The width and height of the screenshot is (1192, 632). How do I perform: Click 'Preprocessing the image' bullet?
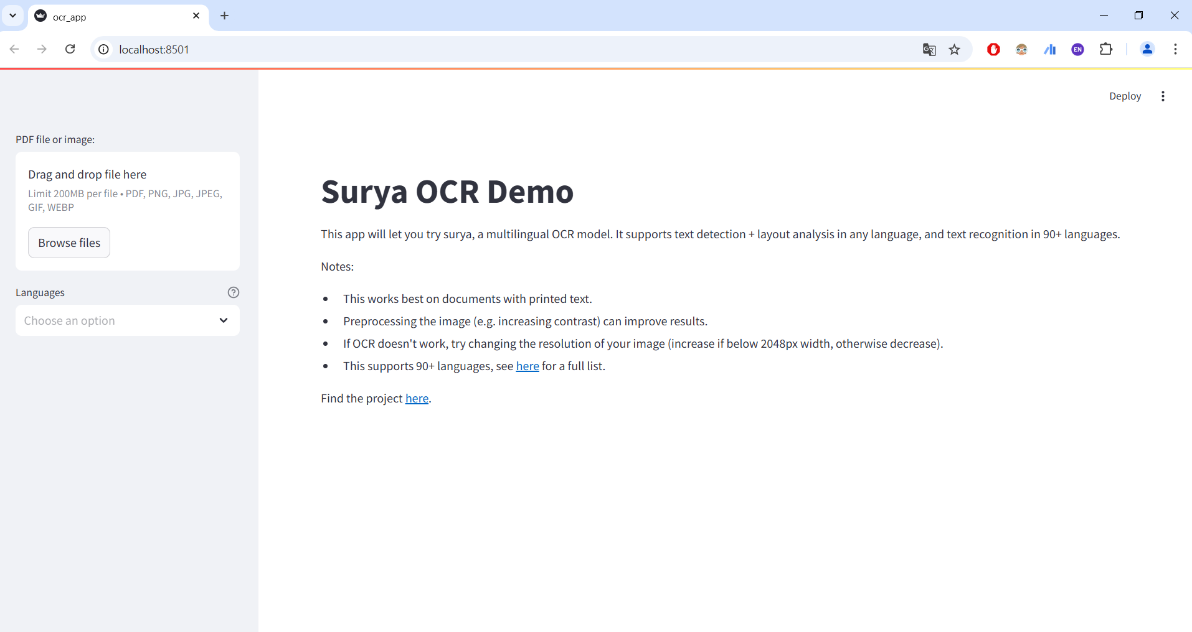(526, 321)
